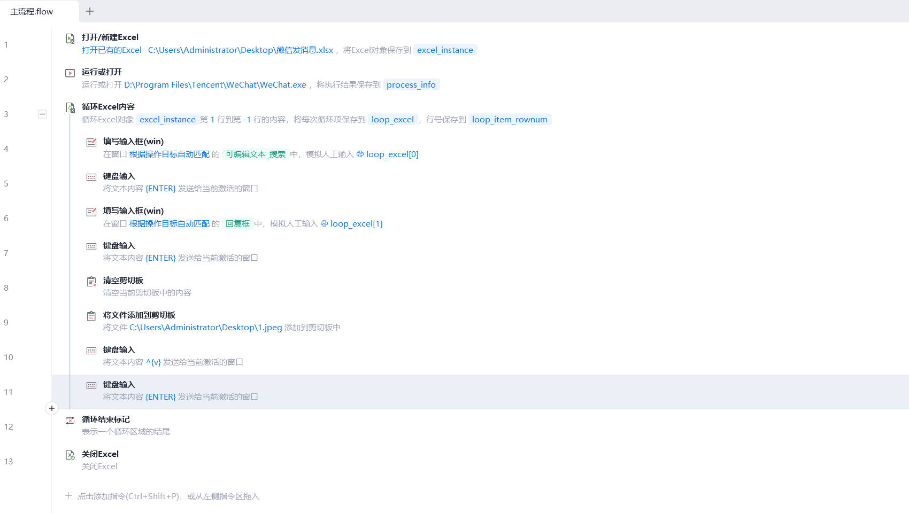
Task: Select the loop_excel variable tag on line 3
Action: coord(392,120)
